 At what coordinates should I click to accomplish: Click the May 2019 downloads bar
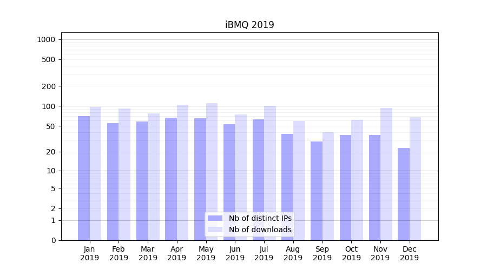coord(212,172)
